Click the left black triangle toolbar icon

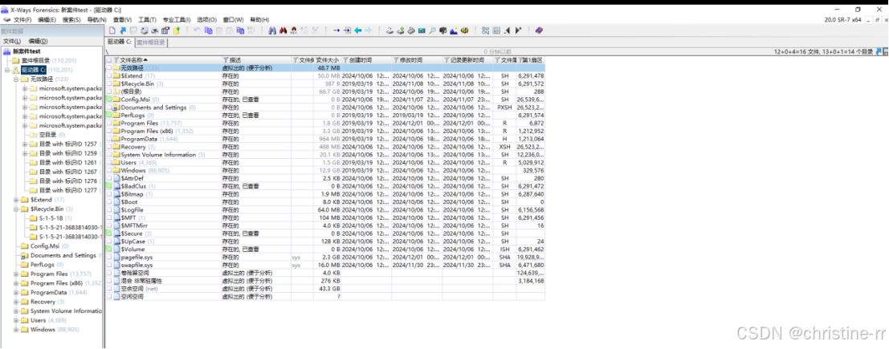tap(508, 30)
